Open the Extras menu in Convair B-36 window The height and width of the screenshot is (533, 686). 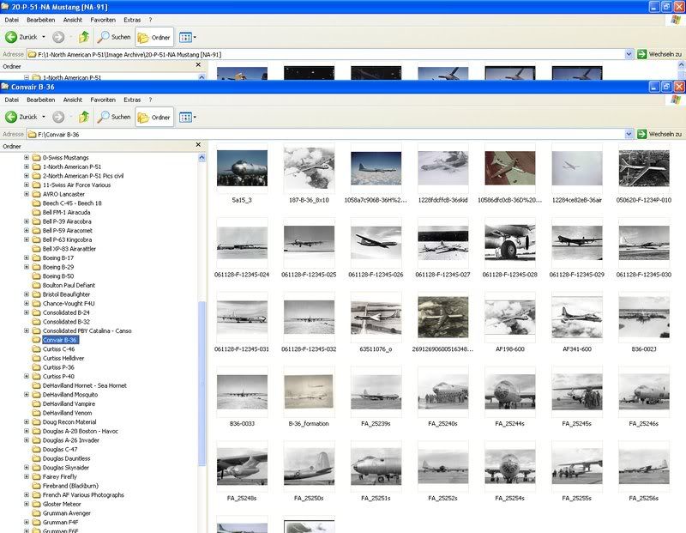(132, 100)
